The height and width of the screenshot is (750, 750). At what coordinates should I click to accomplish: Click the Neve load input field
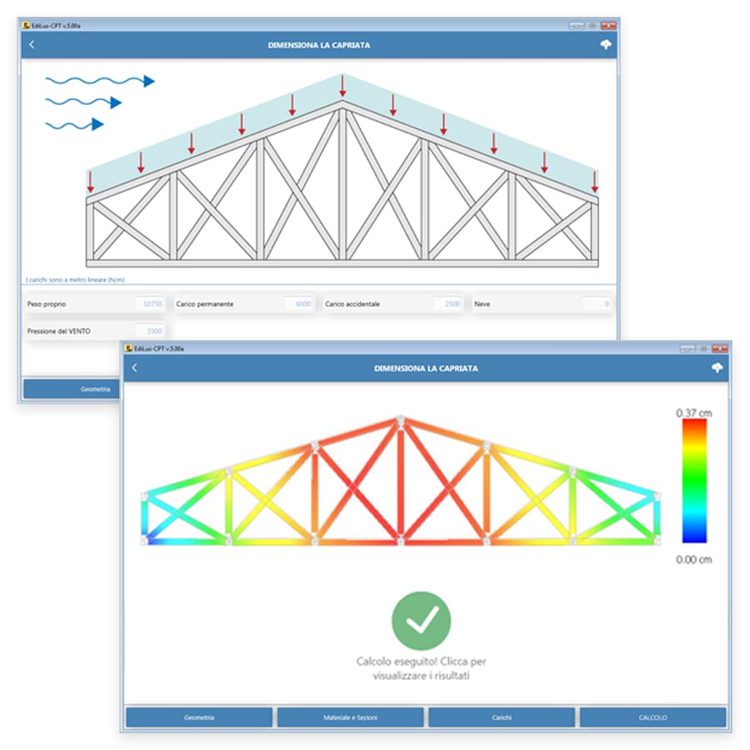click(596, 304)
